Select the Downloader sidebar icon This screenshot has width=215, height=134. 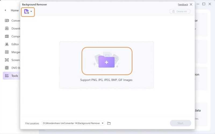click(7, 28)
